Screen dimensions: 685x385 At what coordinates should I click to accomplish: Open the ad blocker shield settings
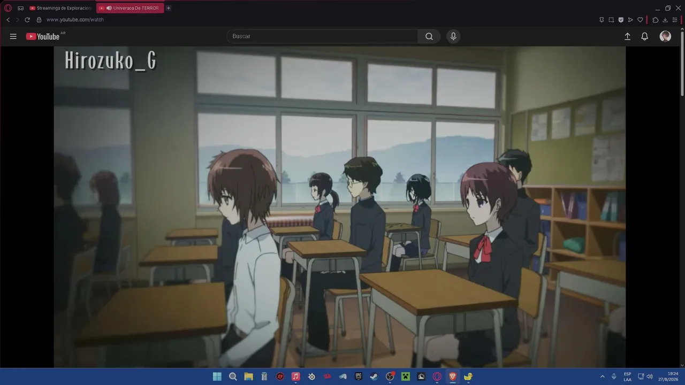point(621,20)
